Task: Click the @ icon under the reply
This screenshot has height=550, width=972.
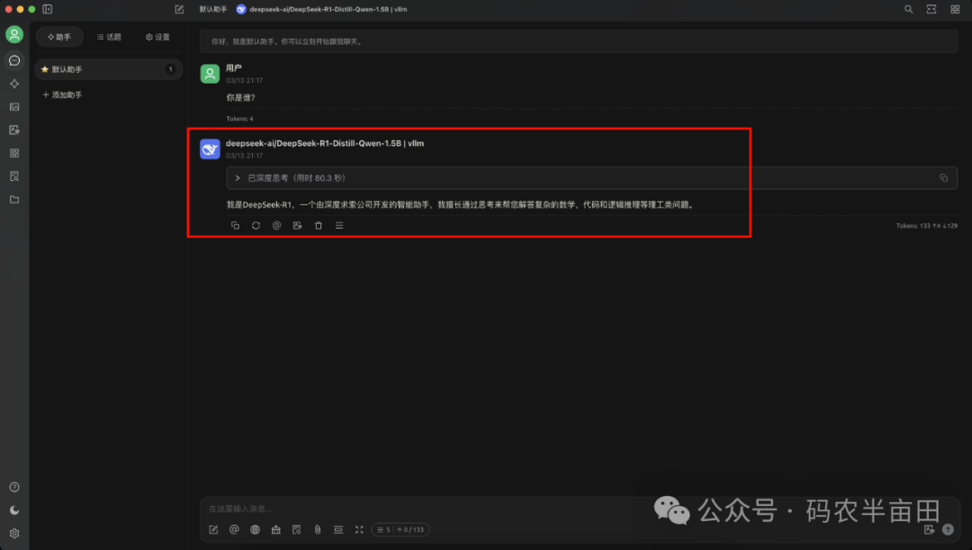Action: (276, 226)
